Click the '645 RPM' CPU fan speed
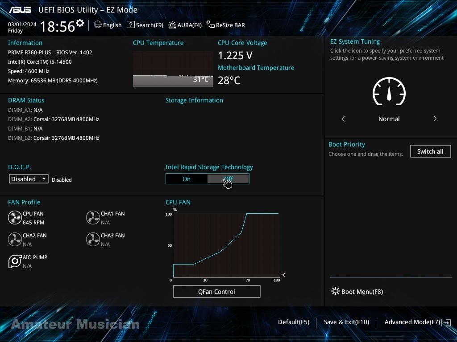 33,223
